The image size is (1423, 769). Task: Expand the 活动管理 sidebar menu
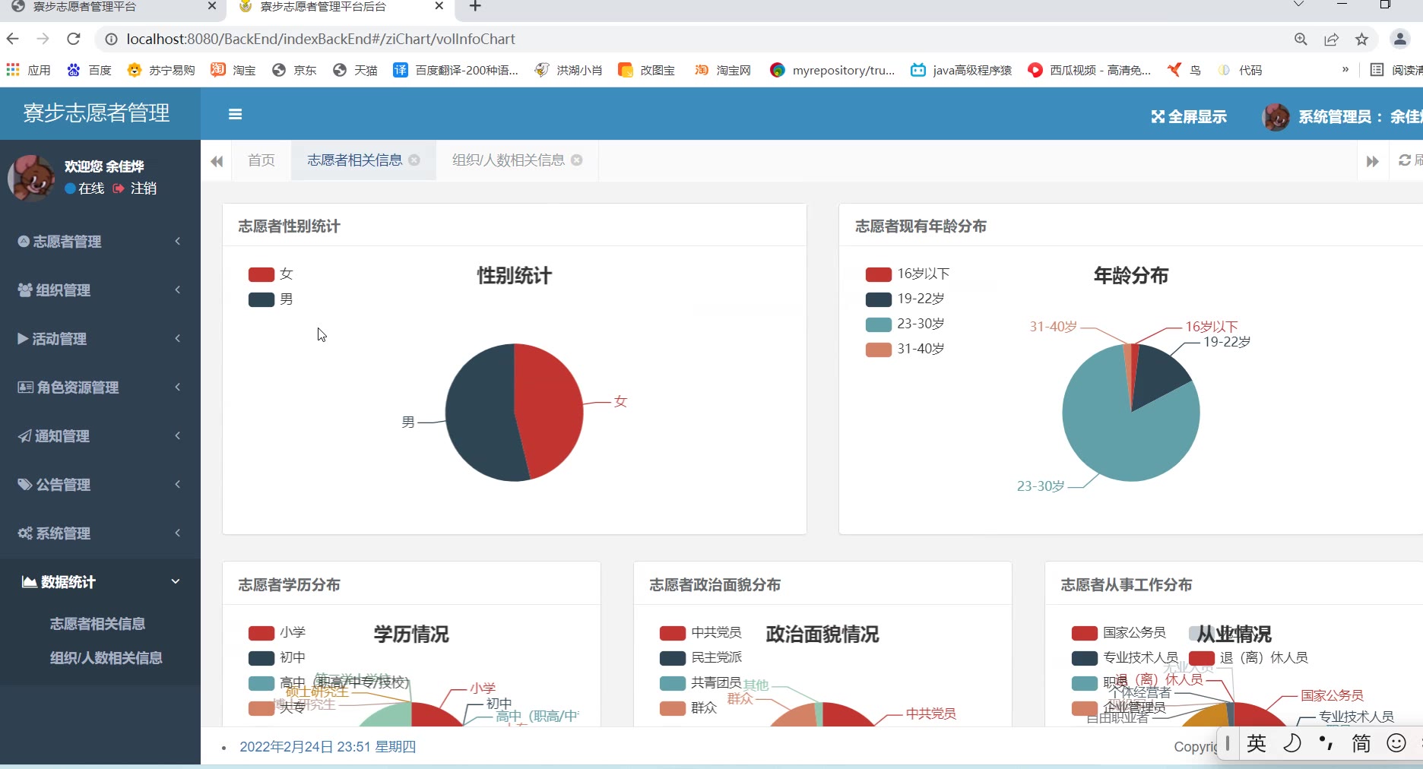click(x=100, y=339)
